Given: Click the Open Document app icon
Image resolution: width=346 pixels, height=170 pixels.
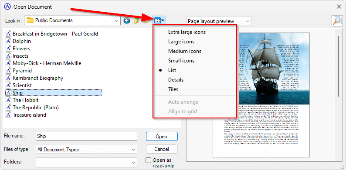Looking at the screenshot, I should (8, 7).
